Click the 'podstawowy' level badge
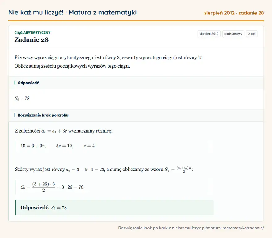This screenshot has width=272, height=238. click(233, 34)
